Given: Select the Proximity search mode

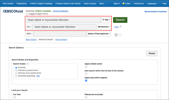Looking at the screenshot, I should (x=16, y=68).
